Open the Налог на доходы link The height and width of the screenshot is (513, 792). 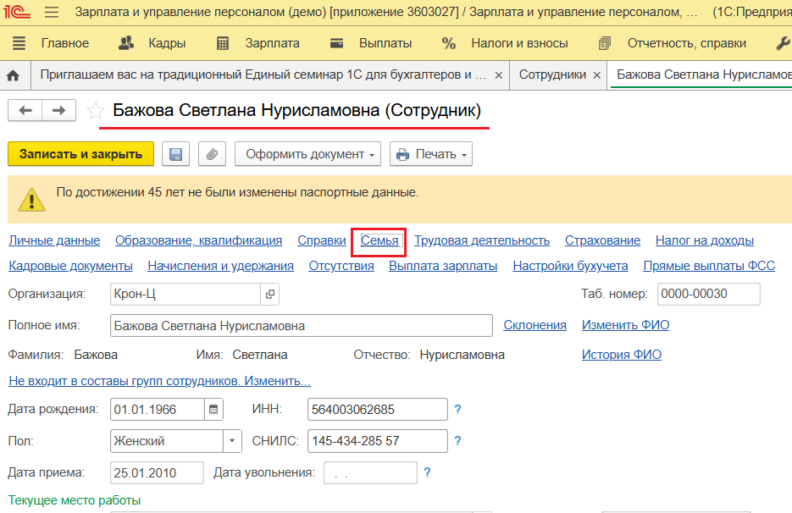(x=705, y=240)
